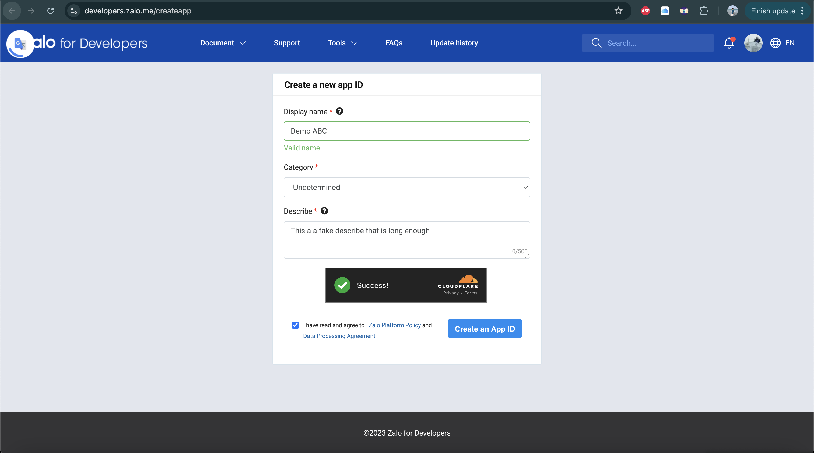Open the Category Undetermined dropdown

[407, 187]
